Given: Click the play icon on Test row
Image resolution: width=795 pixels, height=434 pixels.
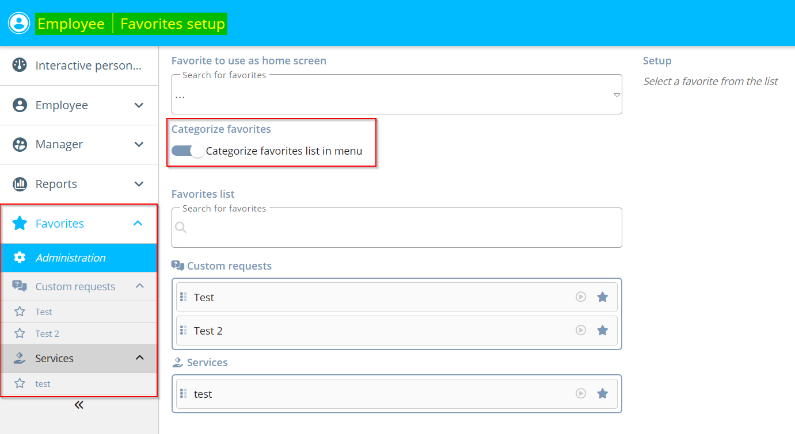Looking at the screenshot, I should (x=581, y=297).
